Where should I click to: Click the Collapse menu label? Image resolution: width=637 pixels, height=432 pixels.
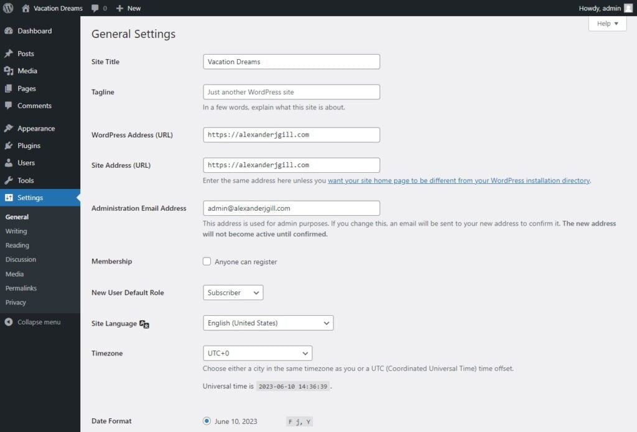[x=39, y=322]
